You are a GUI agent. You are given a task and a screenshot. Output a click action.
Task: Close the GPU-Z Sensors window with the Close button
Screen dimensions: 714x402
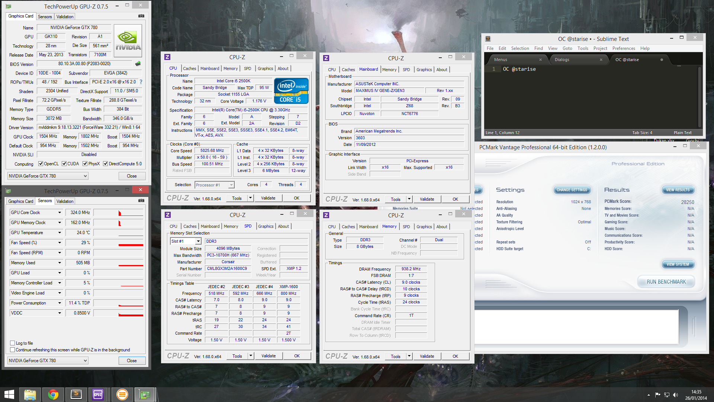tap(132, 361)
